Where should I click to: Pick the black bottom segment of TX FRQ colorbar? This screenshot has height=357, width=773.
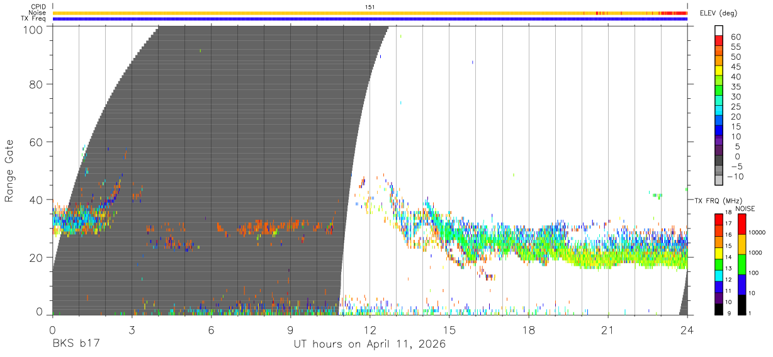[719, 309]
